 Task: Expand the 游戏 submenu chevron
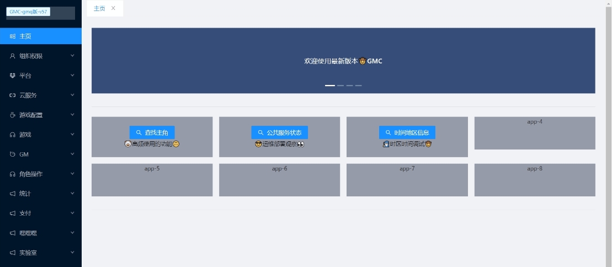(72, 135)
